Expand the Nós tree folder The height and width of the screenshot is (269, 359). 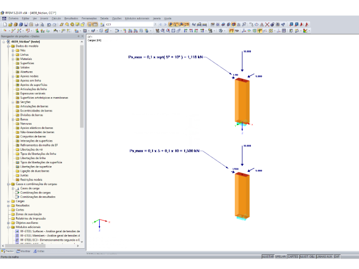click(13, 50)
